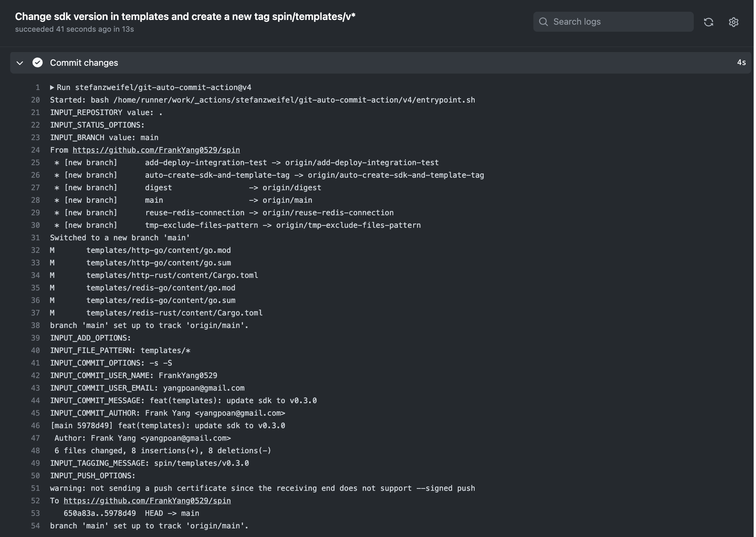756x537 pixels.
Task: Open the From github.com/FrankYang0529/spin link
Action: (x=156, y=150)
